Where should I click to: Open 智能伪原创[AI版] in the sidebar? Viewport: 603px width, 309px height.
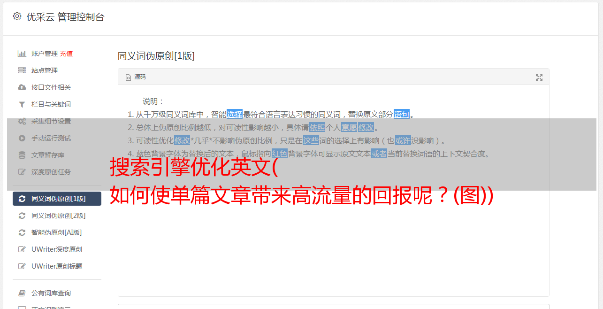(57, 232)
